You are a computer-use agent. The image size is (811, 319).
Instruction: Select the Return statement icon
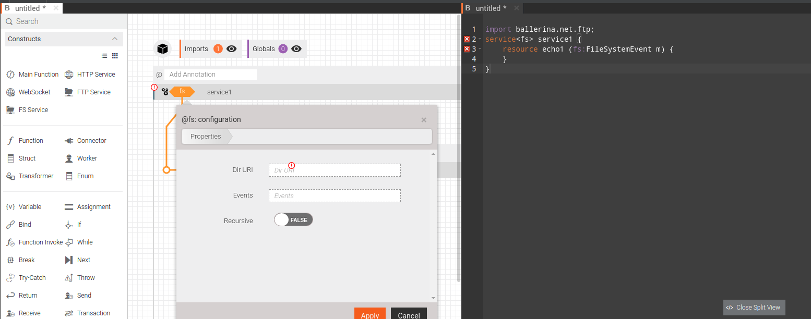click(x=10, y=296)
